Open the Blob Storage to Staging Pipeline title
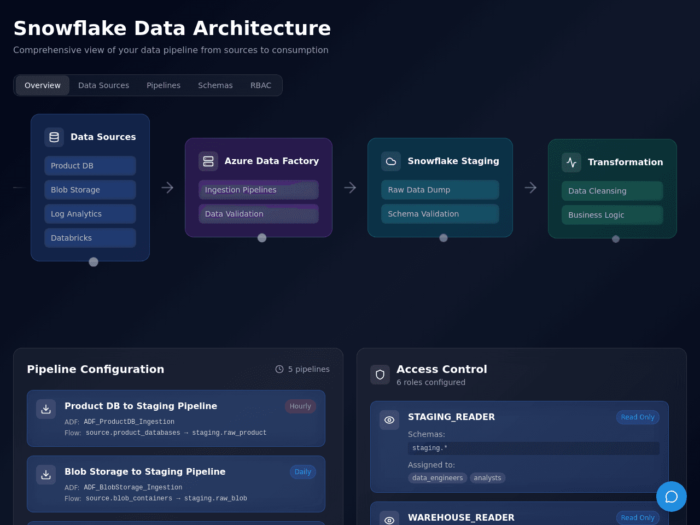The image size is (700, 525). (145, 471)
